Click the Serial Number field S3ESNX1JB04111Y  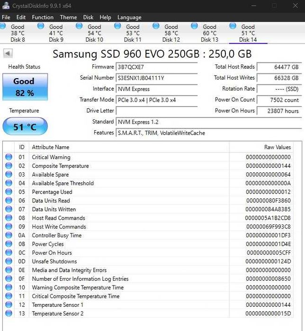click(157, 78)
